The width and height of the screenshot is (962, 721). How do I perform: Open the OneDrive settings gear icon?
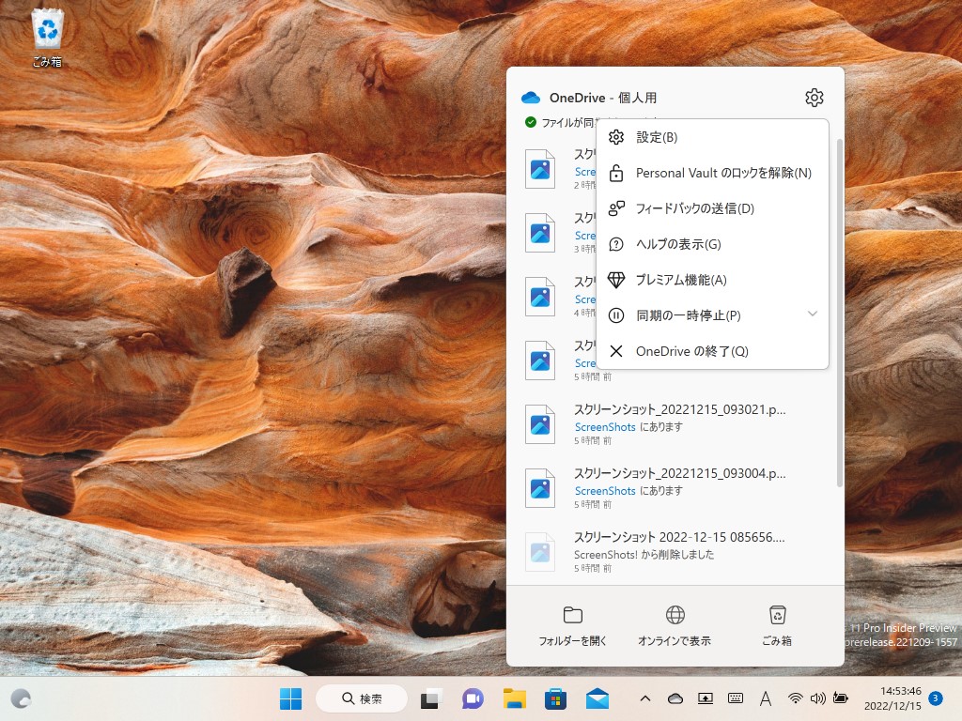(x=814, y=97)
